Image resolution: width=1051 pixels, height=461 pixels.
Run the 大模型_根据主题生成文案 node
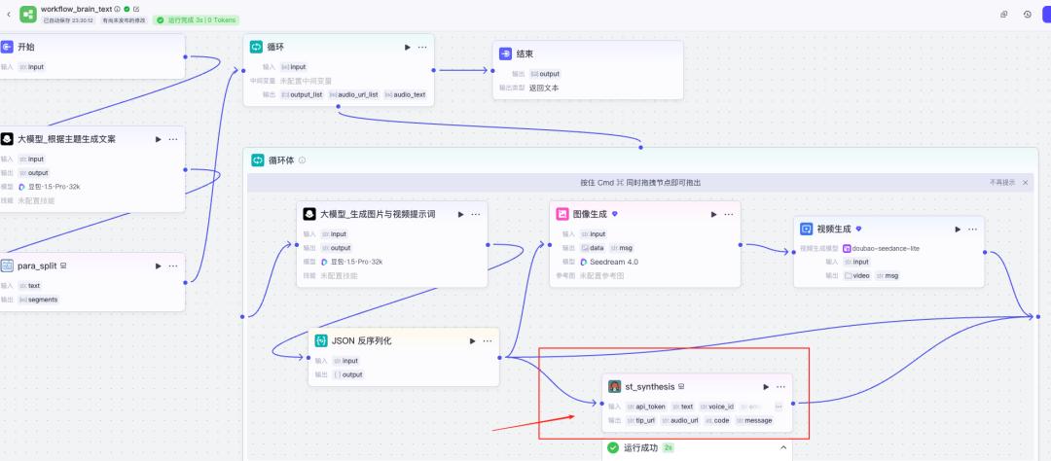coord(159,139)
